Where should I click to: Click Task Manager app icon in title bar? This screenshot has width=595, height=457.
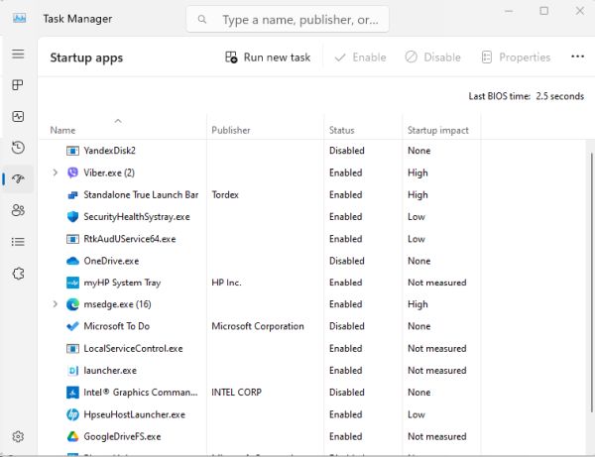[20, 18]
